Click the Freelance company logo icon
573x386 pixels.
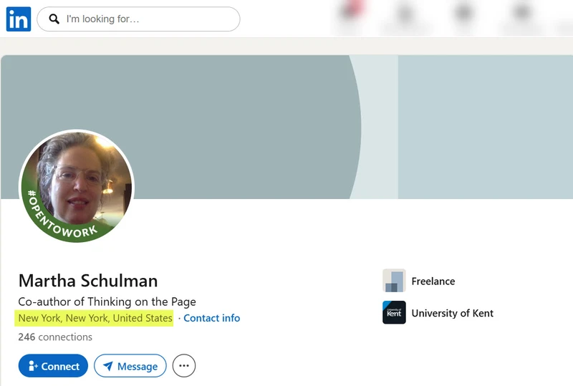tap(394, 281)
